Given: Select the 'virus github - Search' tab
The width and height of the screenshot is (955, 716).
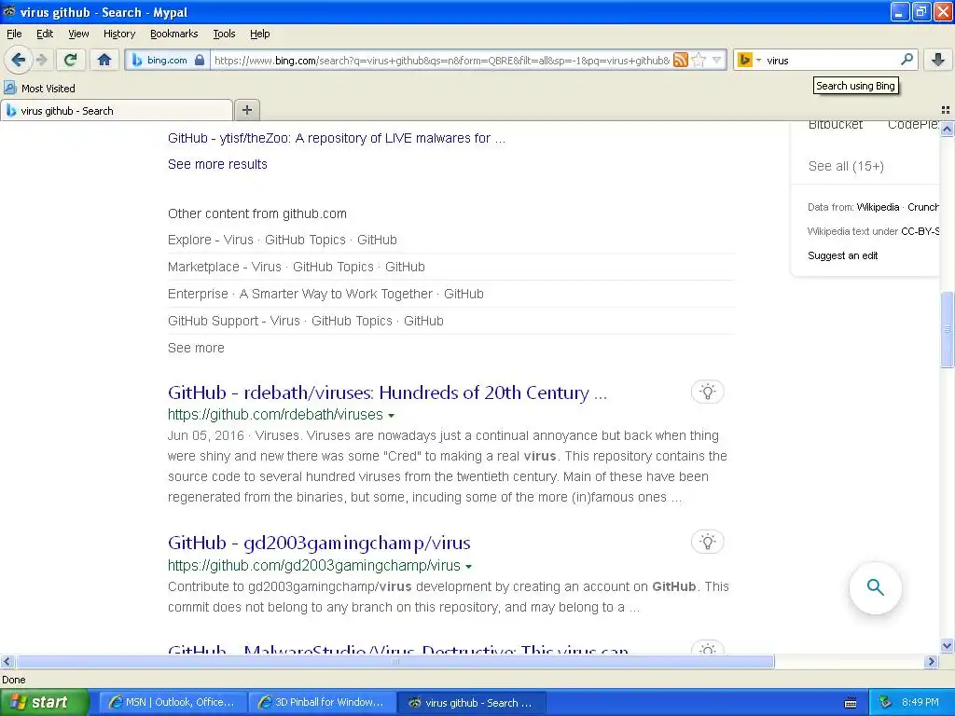Looking at the screenshot, I should pos(117,111).
